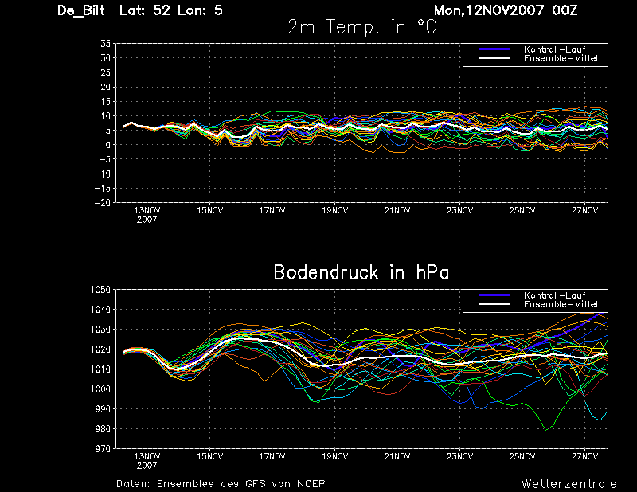This screenshot has width=637, height=492.
Task: Click the Kontroll-Lauf label in the temperature legend
Action: click(554, 49)
